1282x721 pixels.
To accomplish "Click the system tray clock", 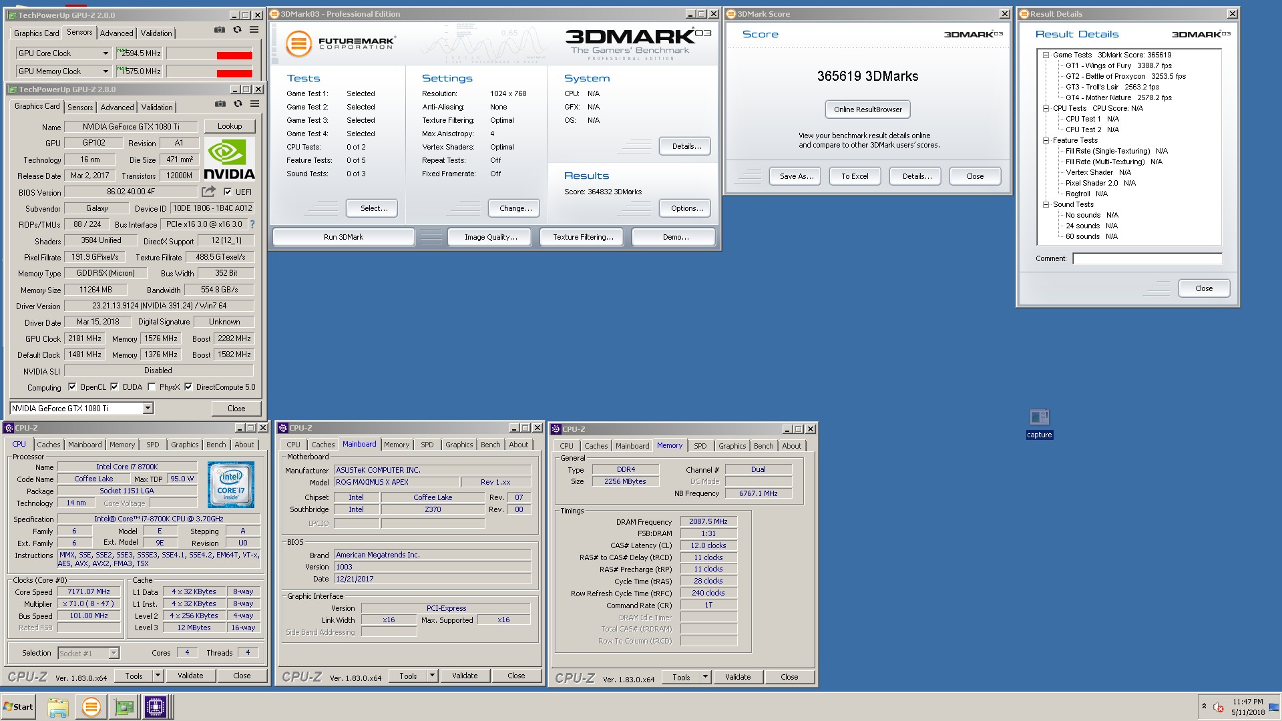I will pyautogui.click(x=1247, y=707).
